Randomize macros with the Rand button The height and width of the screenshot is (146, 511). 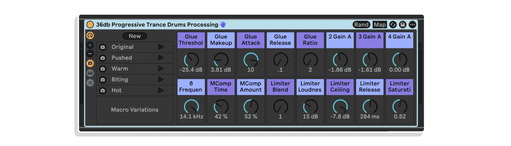tap(361, 25)
